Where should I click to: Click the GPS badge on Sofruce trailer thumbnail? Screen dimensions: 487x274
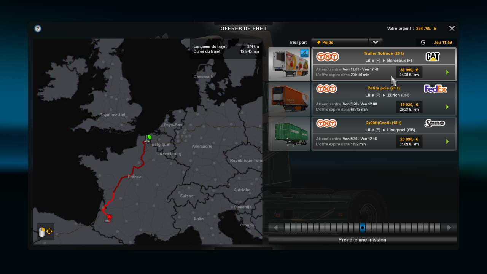click(x=304, y=53)
